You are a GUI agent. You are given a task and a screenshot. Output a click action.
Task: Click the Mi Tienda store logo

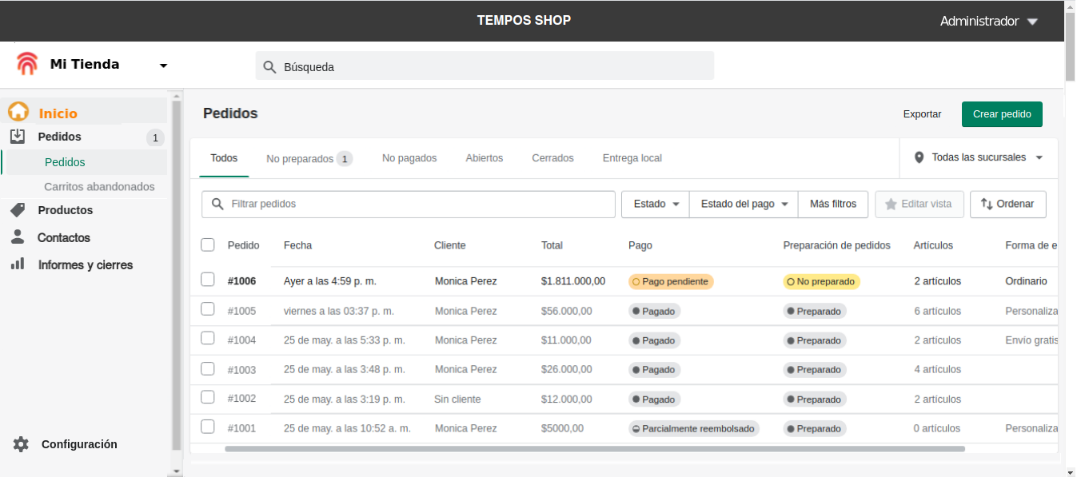27,64
